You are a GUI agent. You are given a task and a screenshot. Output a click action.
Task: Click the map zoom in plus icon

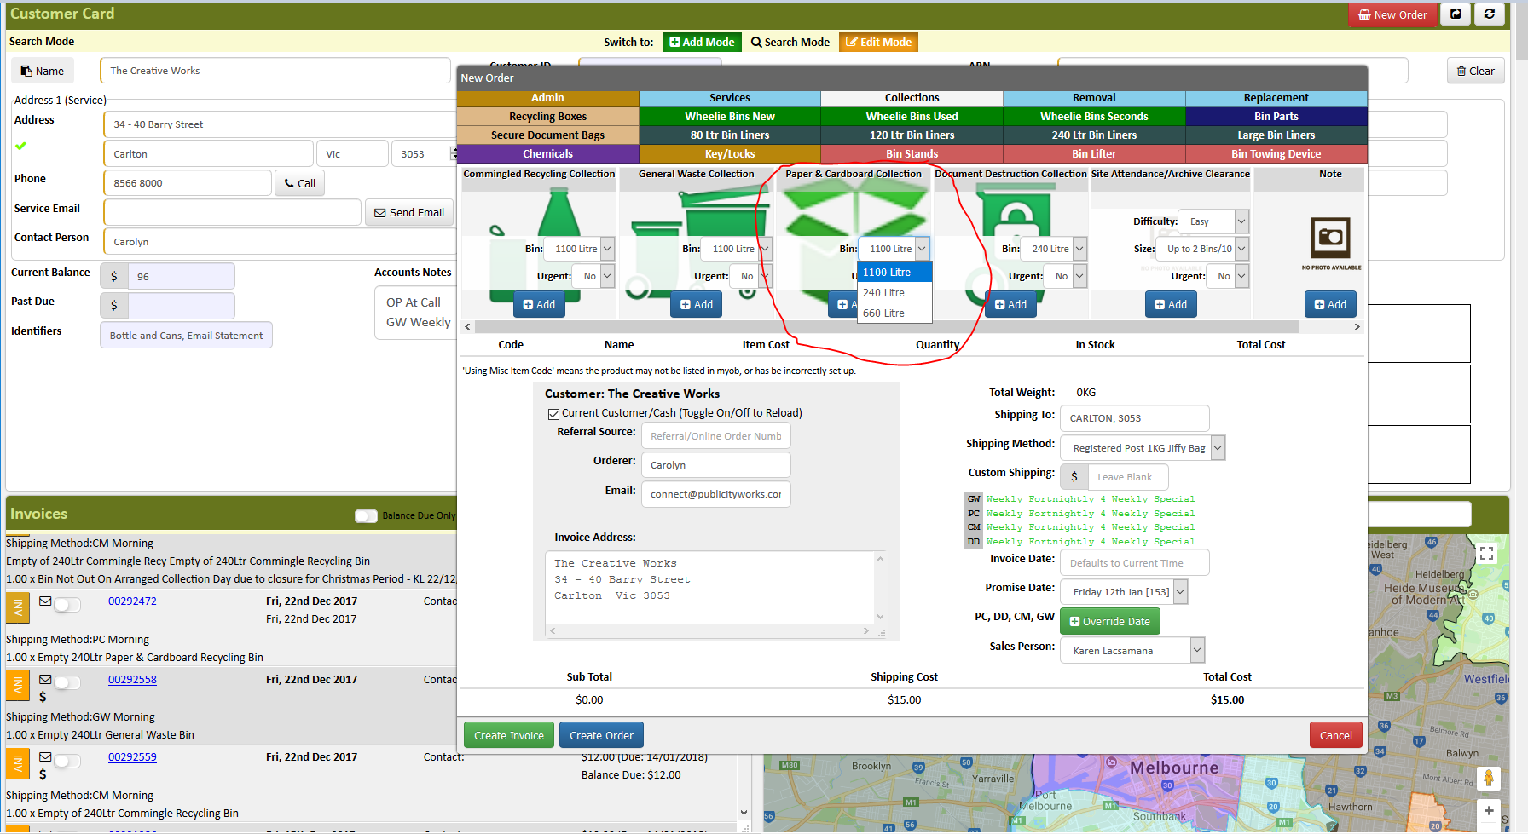tap(1489, 811)
